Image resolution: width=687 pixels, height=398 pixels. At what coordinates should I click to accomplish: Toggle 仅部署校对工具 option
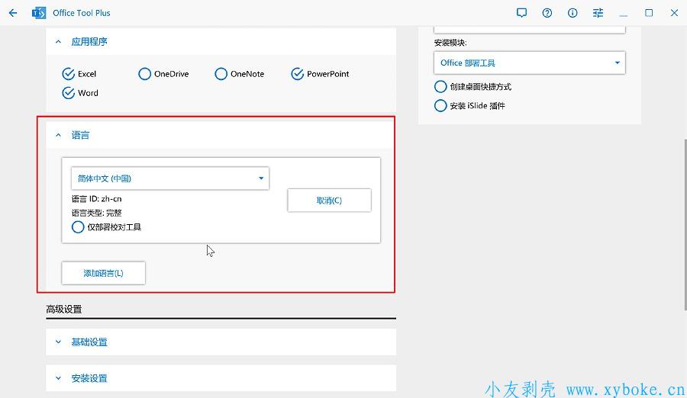pyautogui.click(x=78, y=227)
